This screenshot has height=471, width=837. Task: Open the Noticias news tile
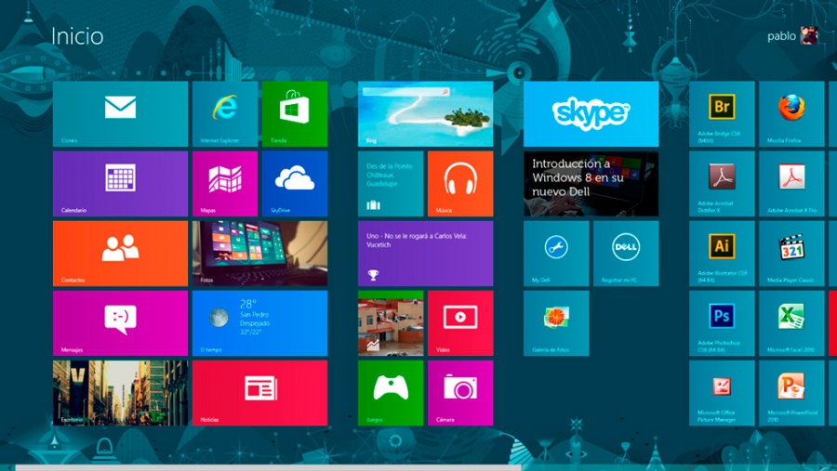(x=260, y=393)
